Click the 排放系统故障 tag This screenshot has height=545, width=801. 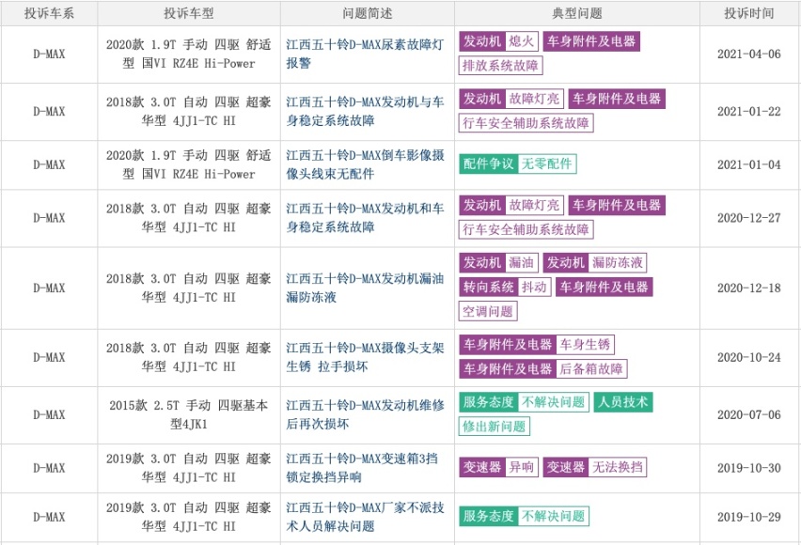(x=500, y=66)
